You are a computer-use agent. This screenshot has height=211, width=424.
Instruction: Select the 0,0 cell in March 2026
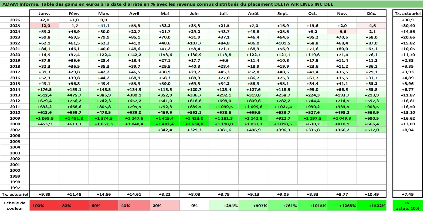click(x=104, y=20)
